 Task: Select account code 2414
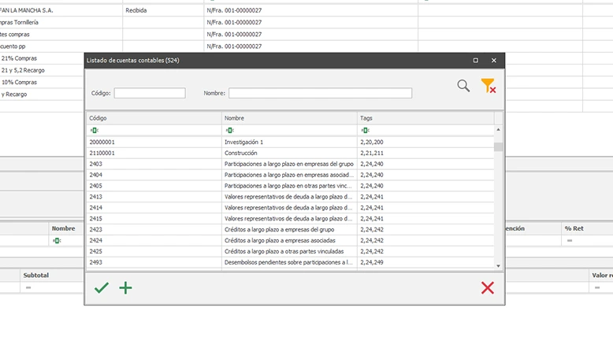click(x=96, y=207)
